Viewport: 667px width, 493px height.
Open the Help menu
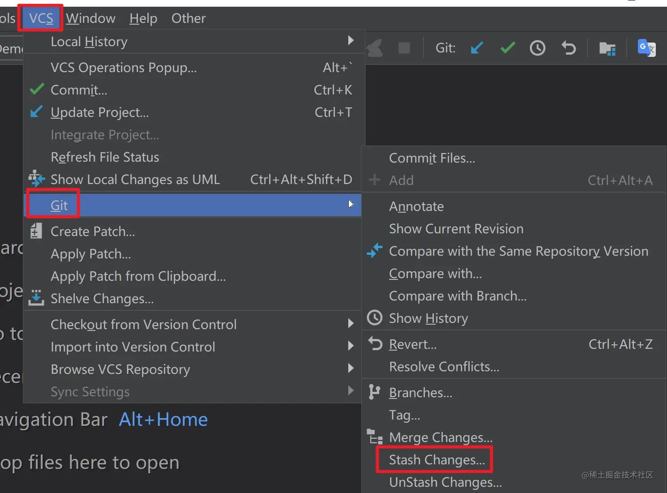click(143, 18)
